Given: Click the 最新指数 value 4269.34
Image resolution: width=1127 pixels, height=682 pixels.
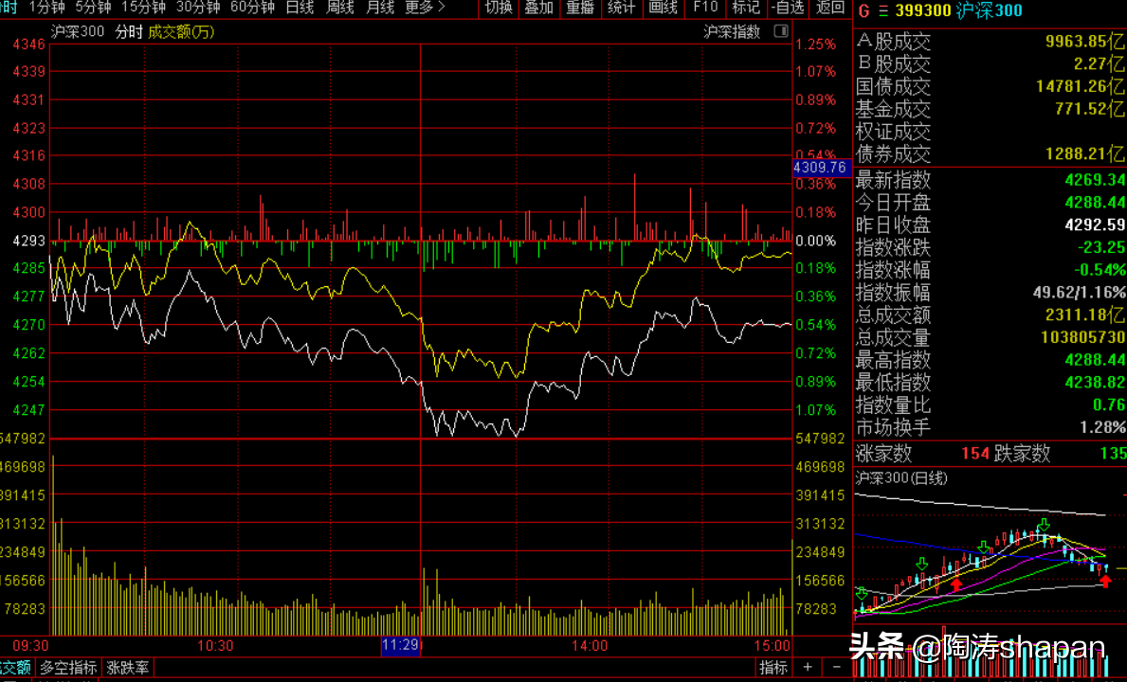Looking at the screenshot, I should pos(1095,180).
